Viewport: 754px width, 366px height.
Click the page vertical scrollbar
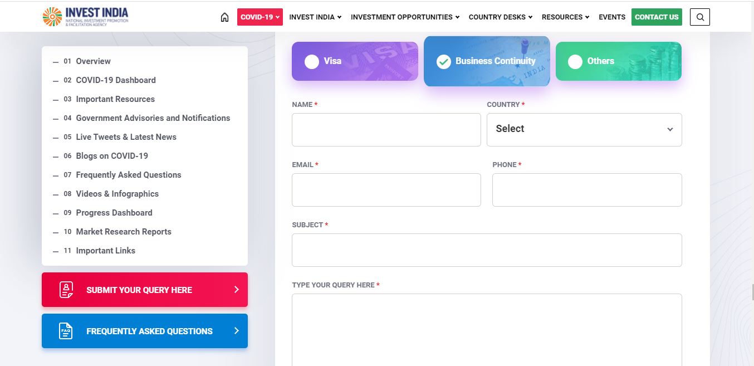751,291
